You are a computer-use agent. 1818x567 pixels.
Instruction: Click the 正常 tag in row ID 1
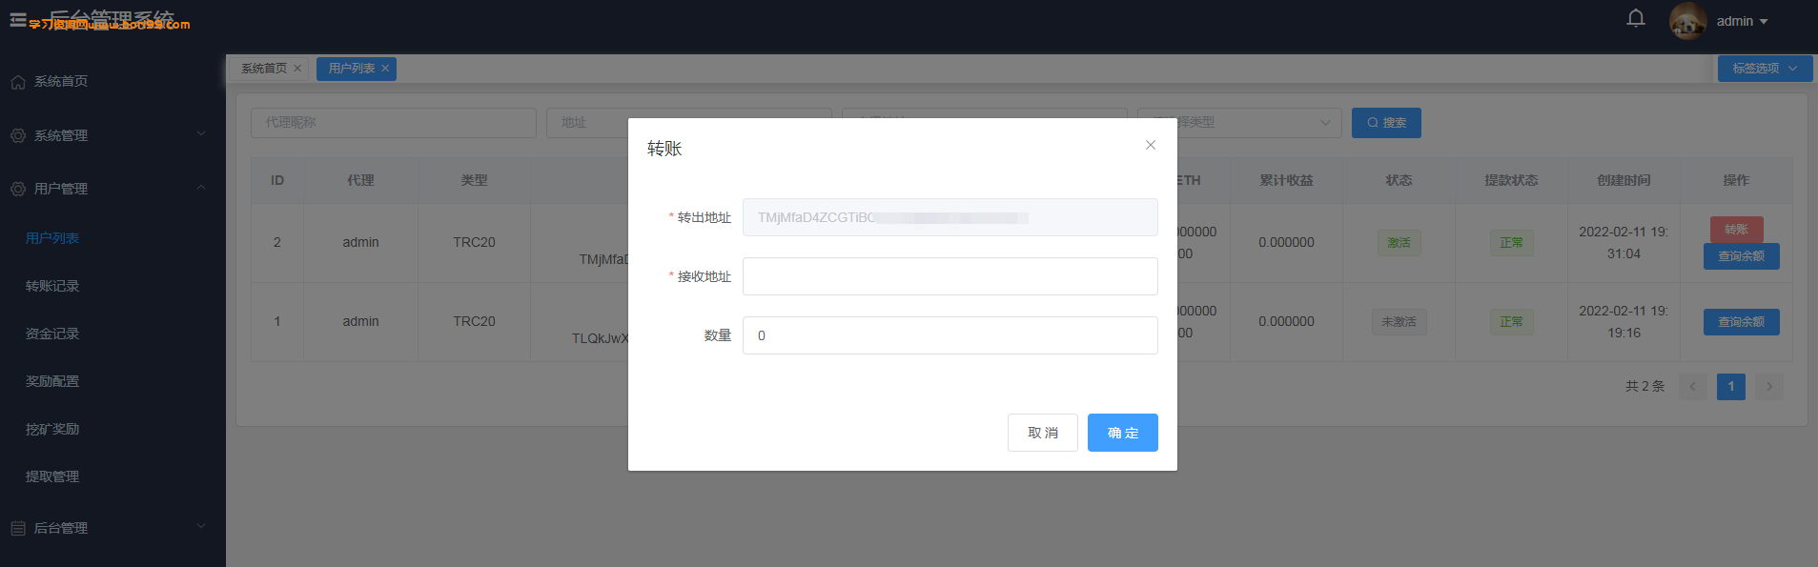coord(1511,322)
